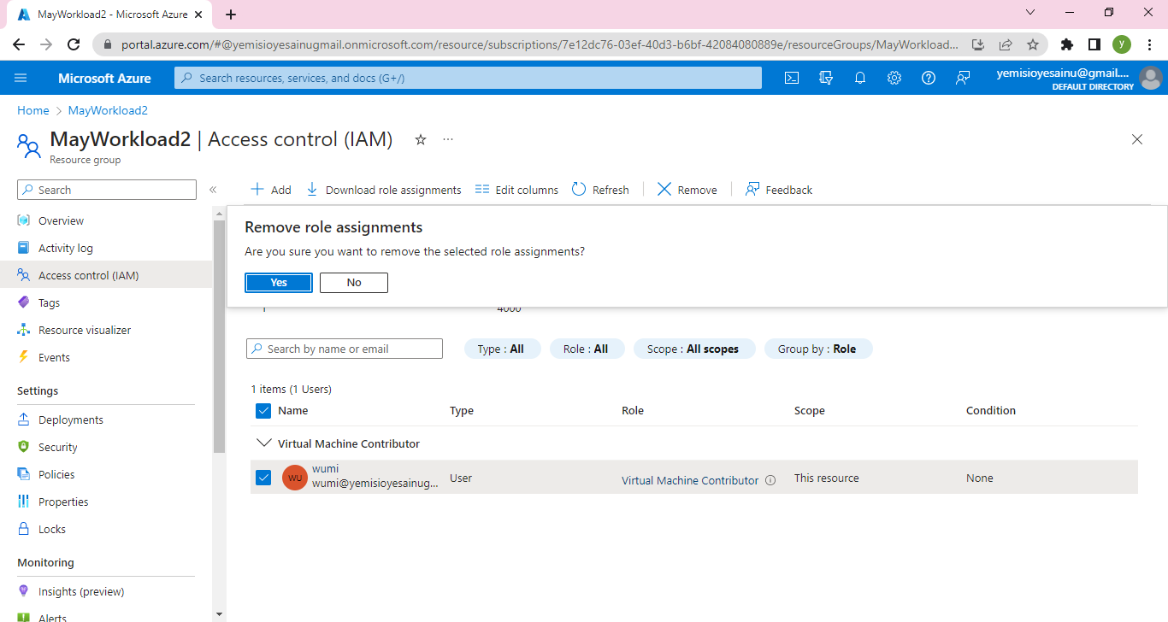Focus the Search by name or email box
This screenshot has height=622, width=1168.
(345, 349)
